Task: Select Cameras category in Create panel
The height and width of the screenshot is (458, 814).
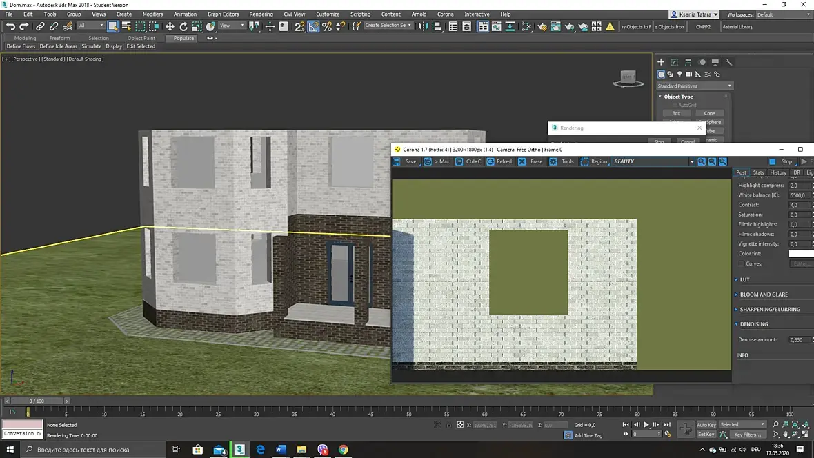Action: tap(689, 74)
